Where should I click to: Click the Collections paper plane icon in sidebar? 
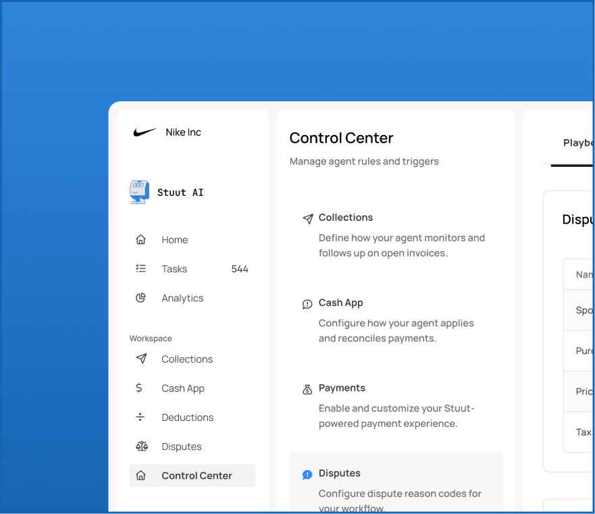tap(142, 359)
